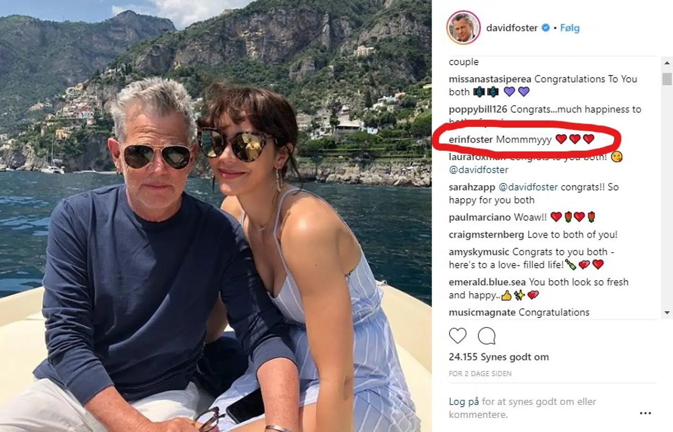Screen dimensions: 673x432
Task: Click the FOR 2 DAGE SIDEN timestamp
Action: pos(480,373)
